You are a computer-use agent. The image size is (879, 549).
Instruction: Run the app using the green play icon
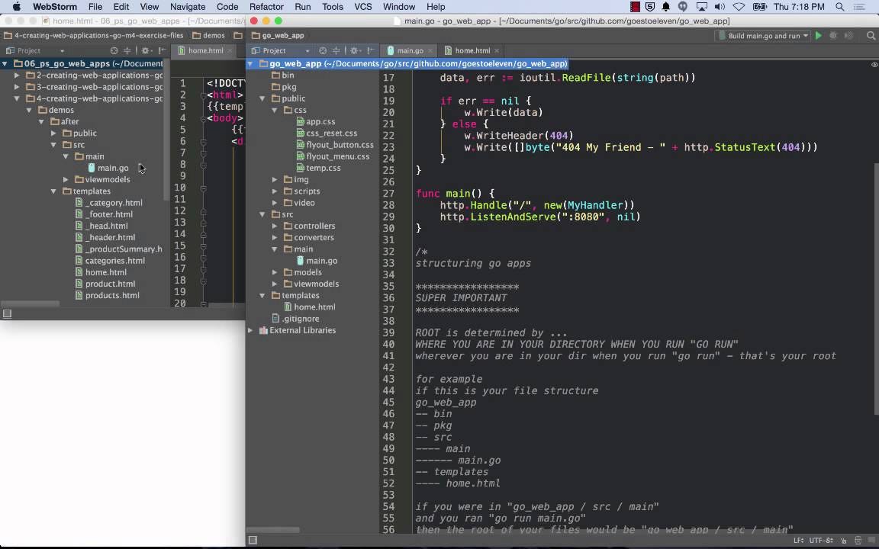tap(818, 35)
